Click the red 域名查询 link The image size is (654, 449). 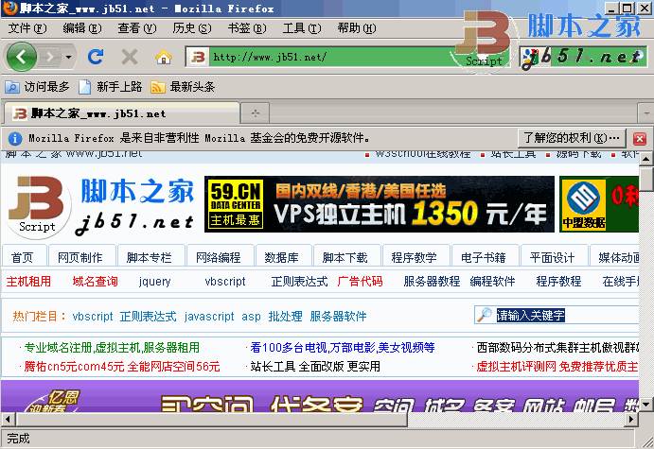(x=96, y=282)
